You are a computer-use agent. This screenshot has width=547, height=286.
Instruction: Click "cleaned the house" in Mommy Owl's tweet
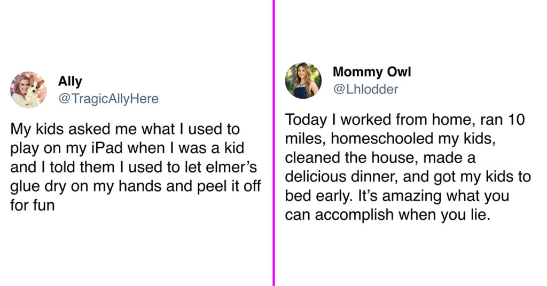pos(351,158)
